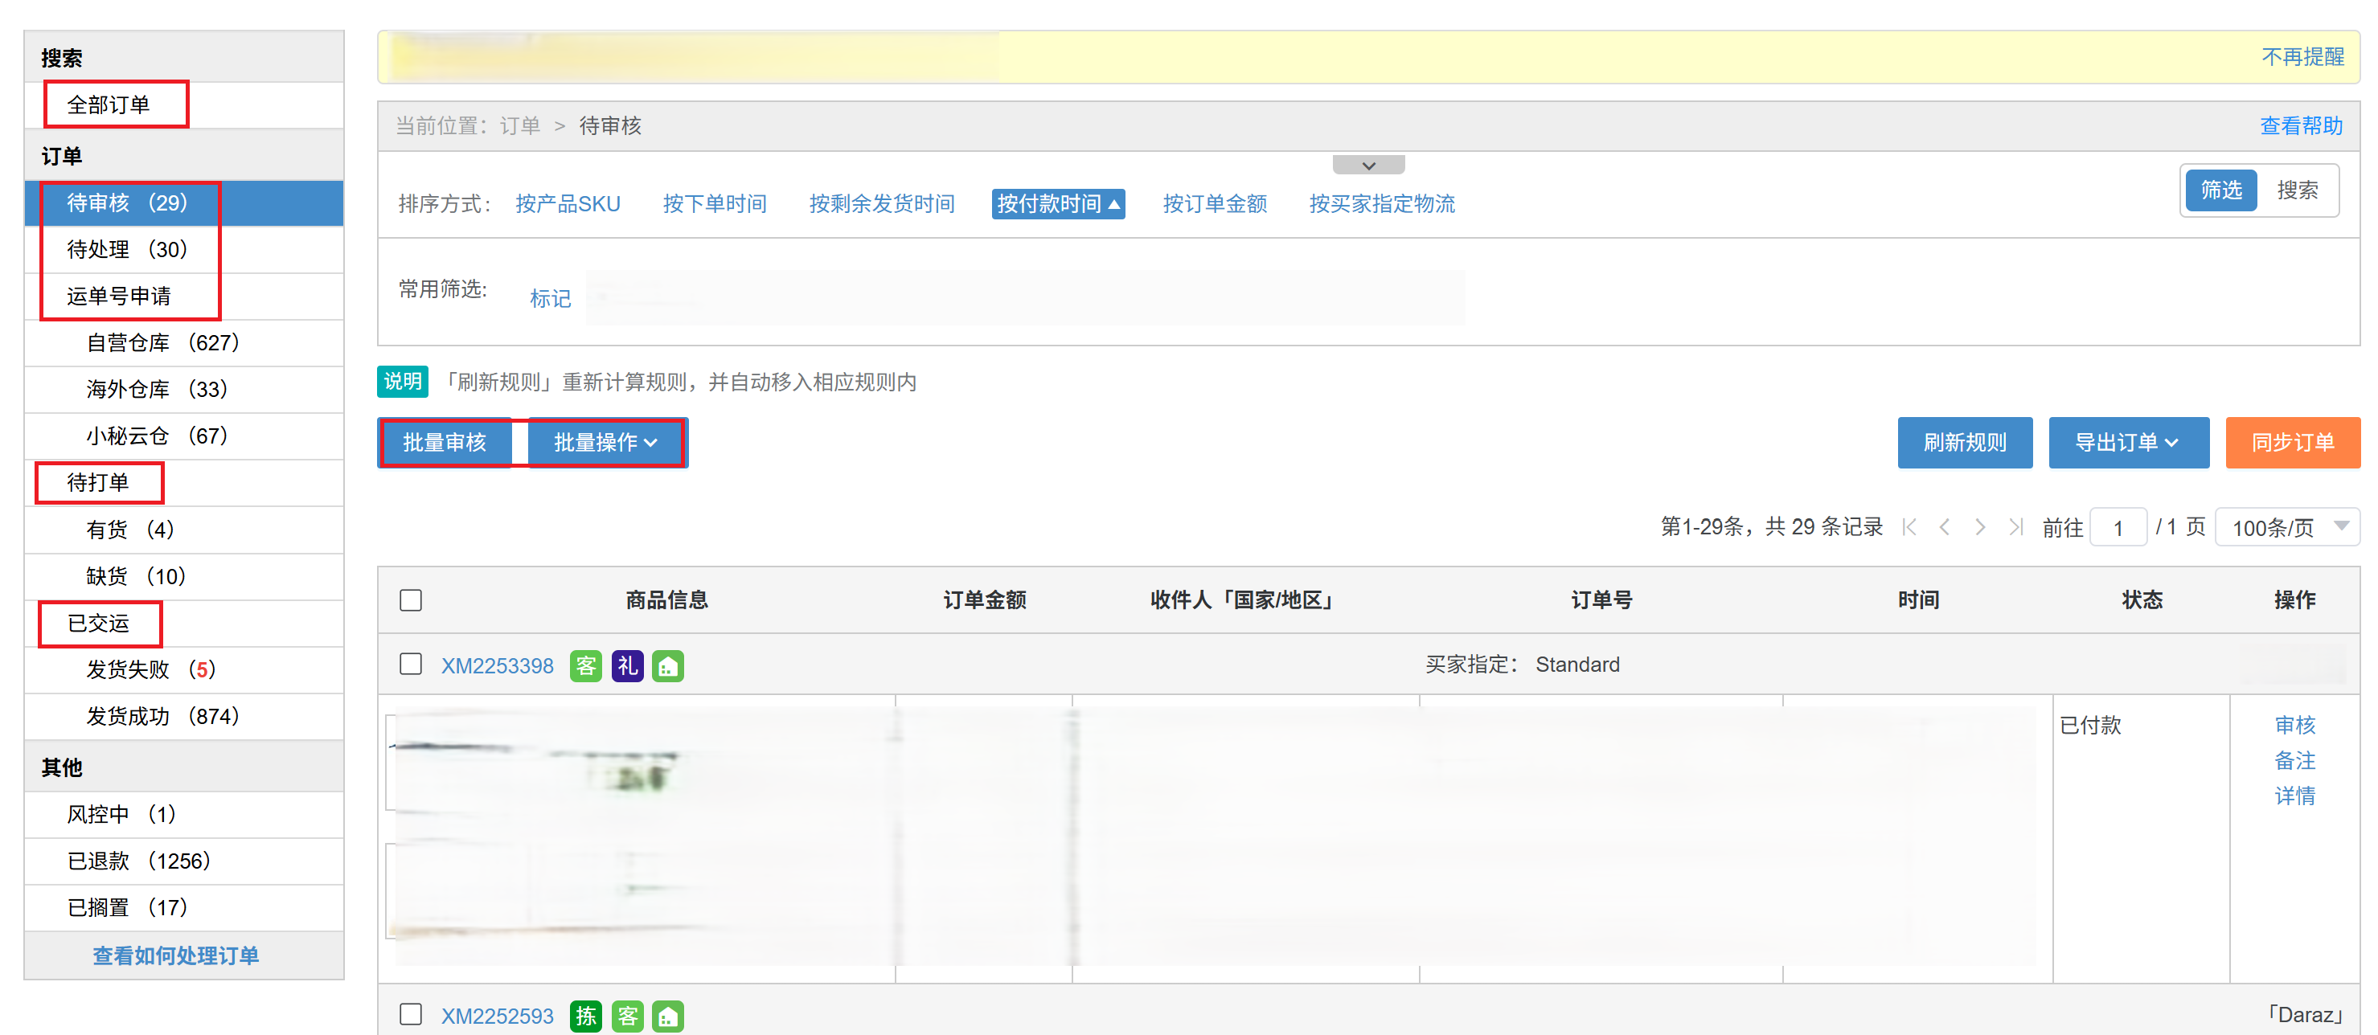Click green 客 tag on order XM2253398

click(585, 665)
